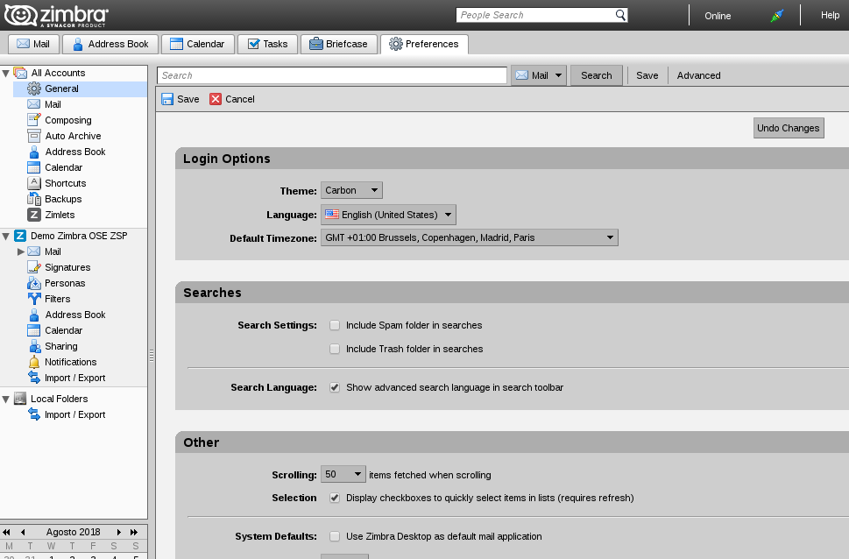Open Signatures preferences icon

pyautogui.click(x=34, y=267)
